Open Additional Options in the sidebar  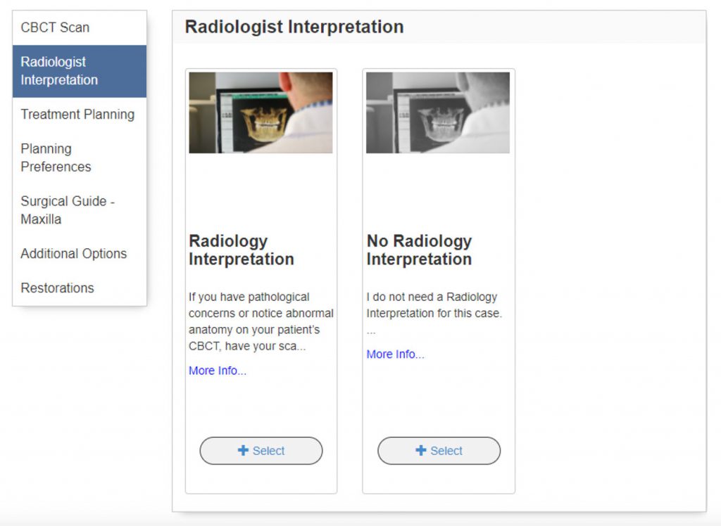pos(73,254)
